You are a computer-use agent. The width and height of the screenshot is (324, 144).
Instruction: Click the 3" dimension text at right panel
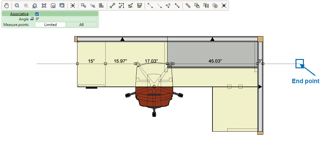[261, 61]
